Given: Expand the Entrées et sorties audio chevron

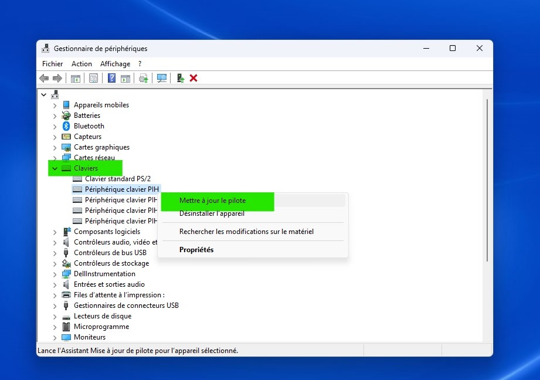Looking at the screenshot, I should [55, 285].
